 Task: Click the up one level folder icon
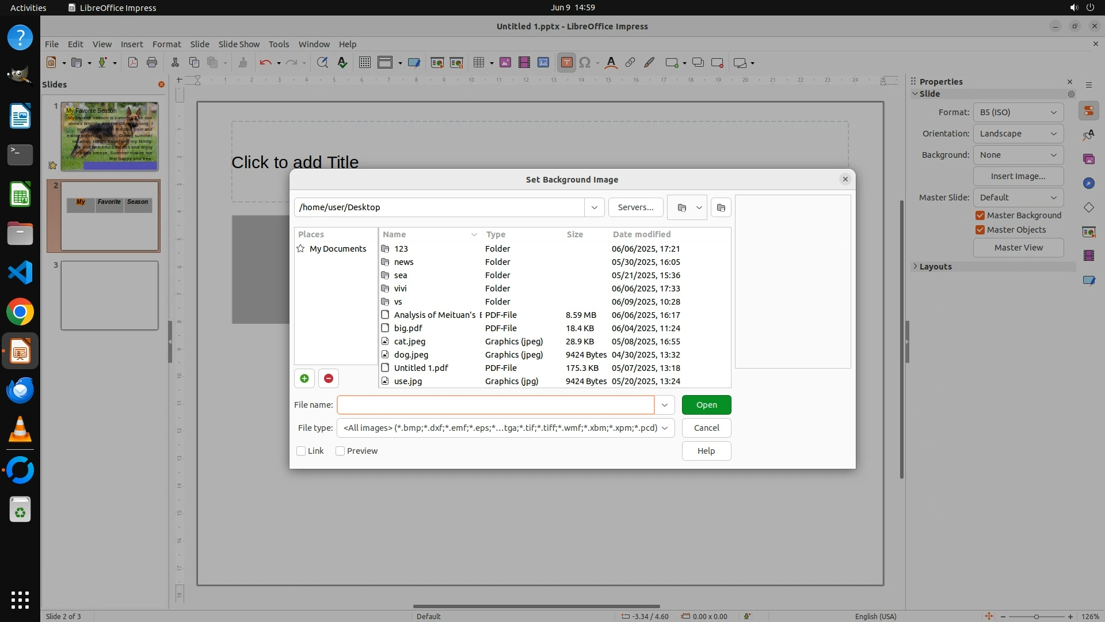coord(681,207)
